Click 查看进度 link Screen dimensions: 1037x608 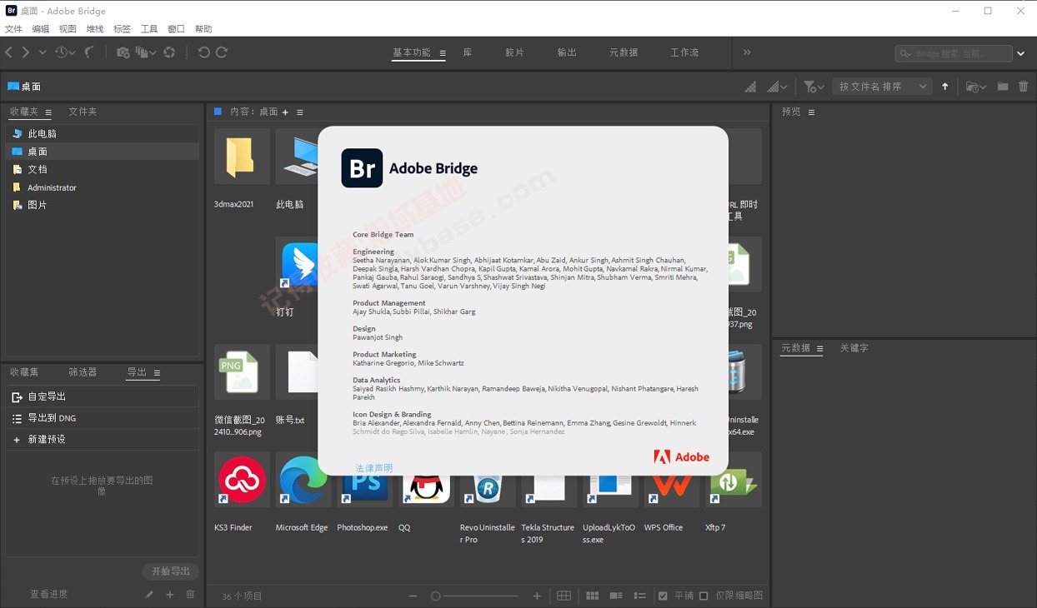tap(49, 594)
